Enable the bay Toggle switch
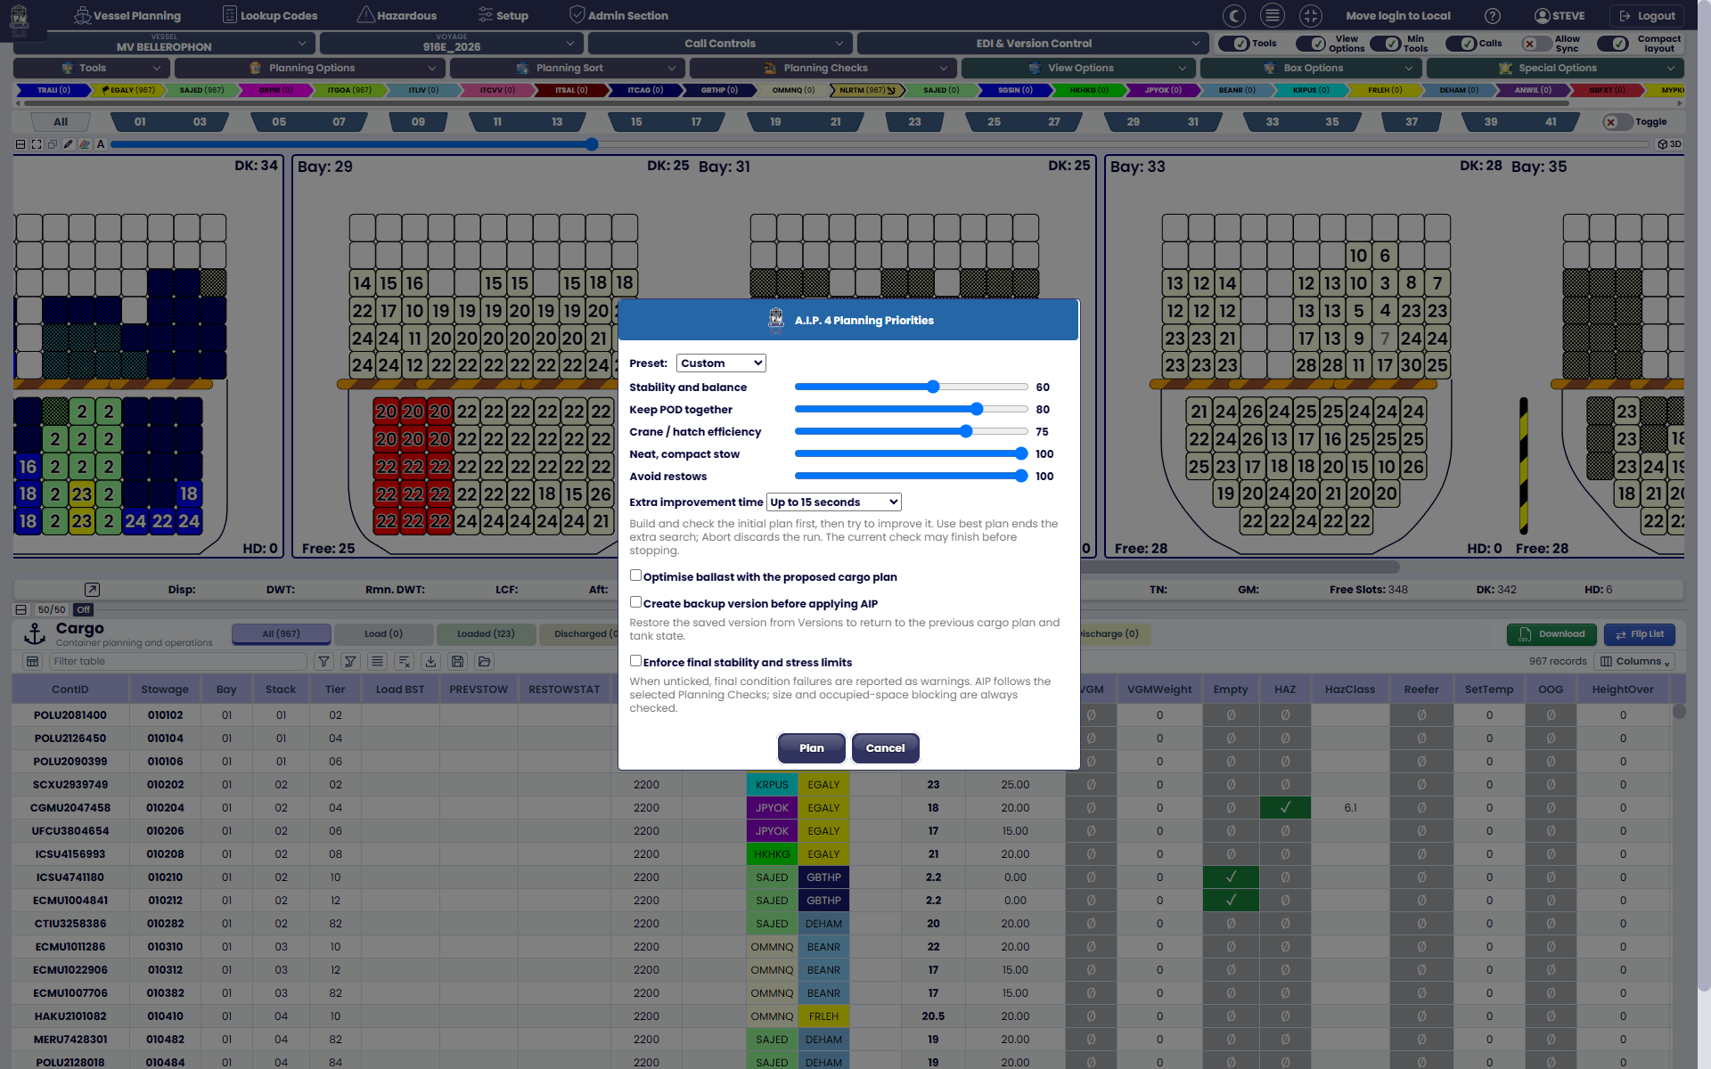This screenshot has width=1711, height=1069. pyautogui.click(x=1617, y=122)
